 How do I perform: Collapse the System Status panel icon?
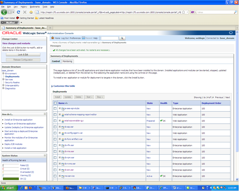coord(45,155)
